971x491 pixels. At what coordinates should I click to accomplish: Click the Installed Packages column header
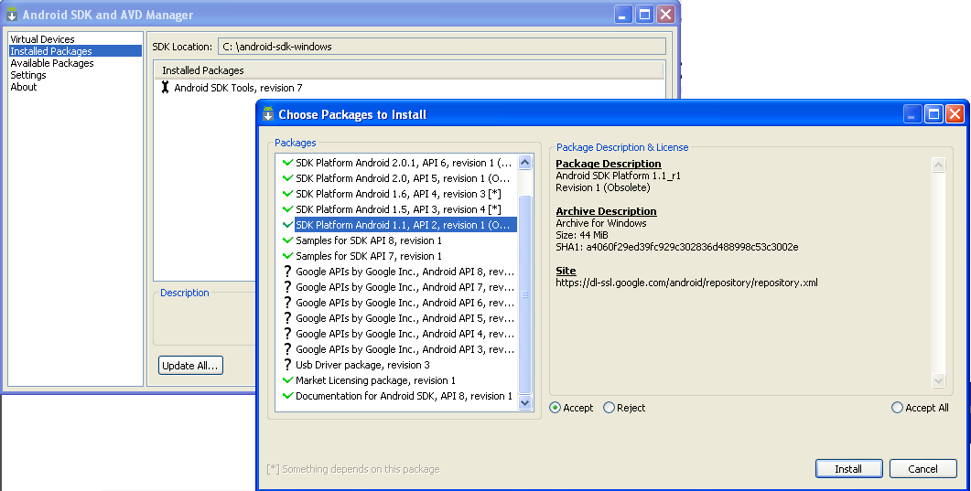(x=409, y=69)
